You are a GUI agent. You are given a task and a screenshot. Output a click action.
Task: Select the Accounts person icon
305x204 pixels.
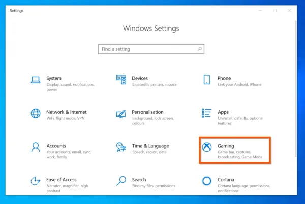point(36,147)
